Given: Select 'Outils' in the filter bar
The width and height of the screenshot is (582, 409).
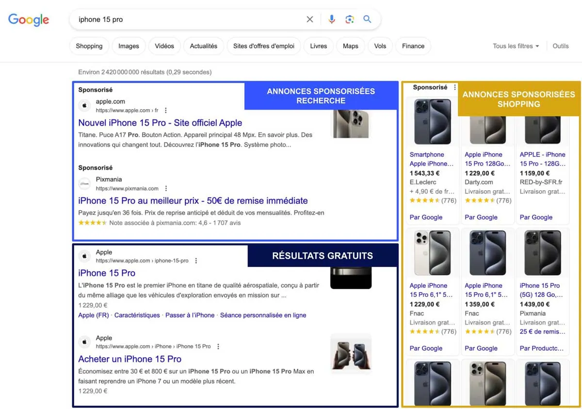Looking at the screenshot, I should [560, 46].
